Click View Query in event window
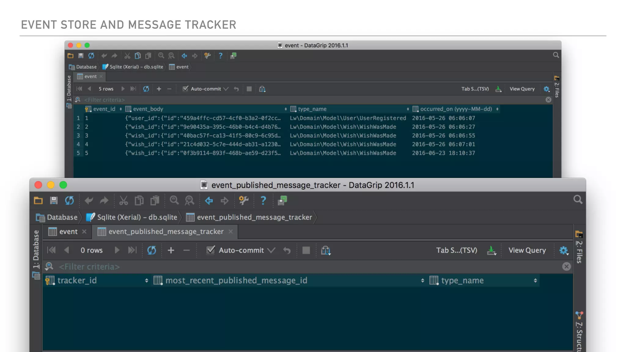The width and height of the screenshot is (626, 352). (x=522, y=89)
